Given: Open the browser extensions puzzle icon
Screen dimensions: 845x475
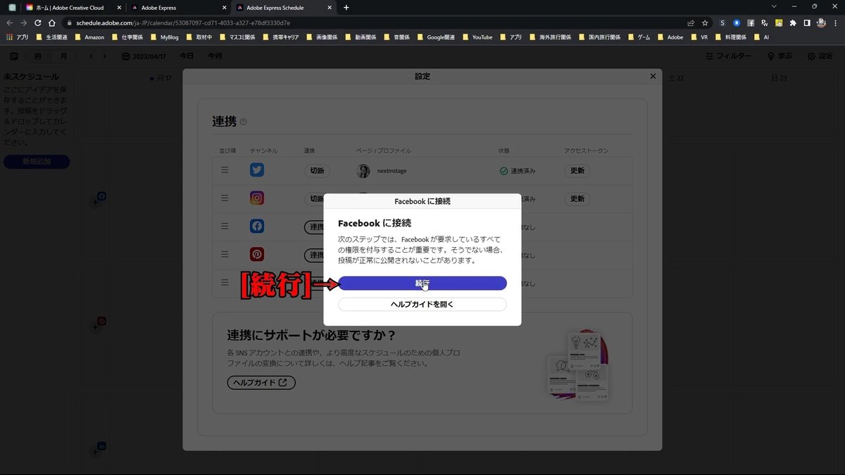Looking at the screenshot, I should 793,23.
